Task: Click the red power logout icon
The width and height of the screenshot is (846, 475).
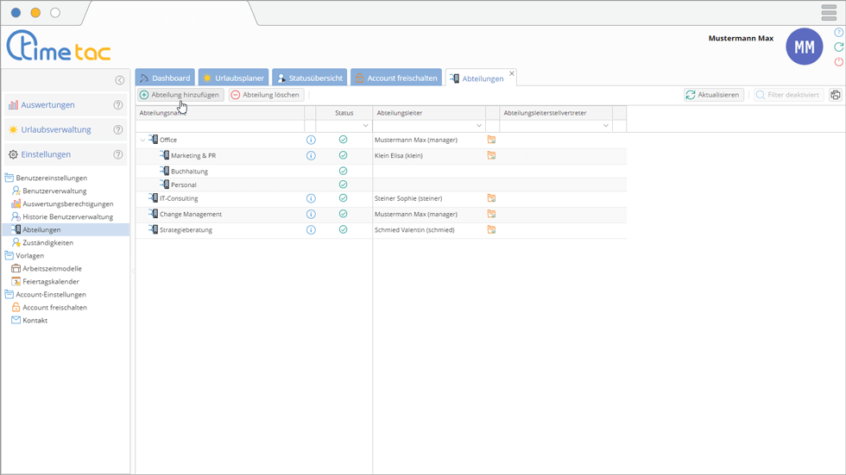Action: pyautogui.click(x=838, y=62)
